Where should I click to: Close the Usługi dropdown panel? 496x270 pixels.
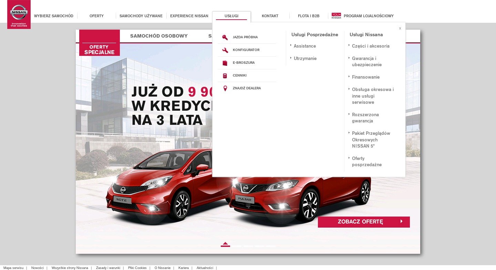(400, 28)
